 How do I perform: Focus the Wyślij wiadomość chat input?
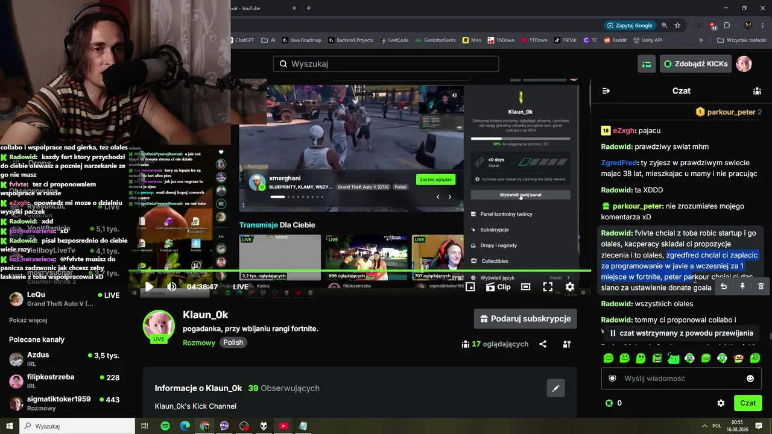682,379
